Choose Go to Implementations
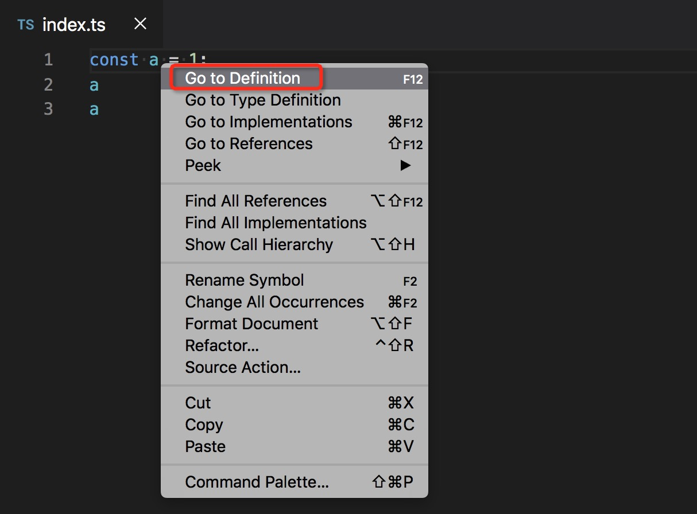 (x=269, y=122)
